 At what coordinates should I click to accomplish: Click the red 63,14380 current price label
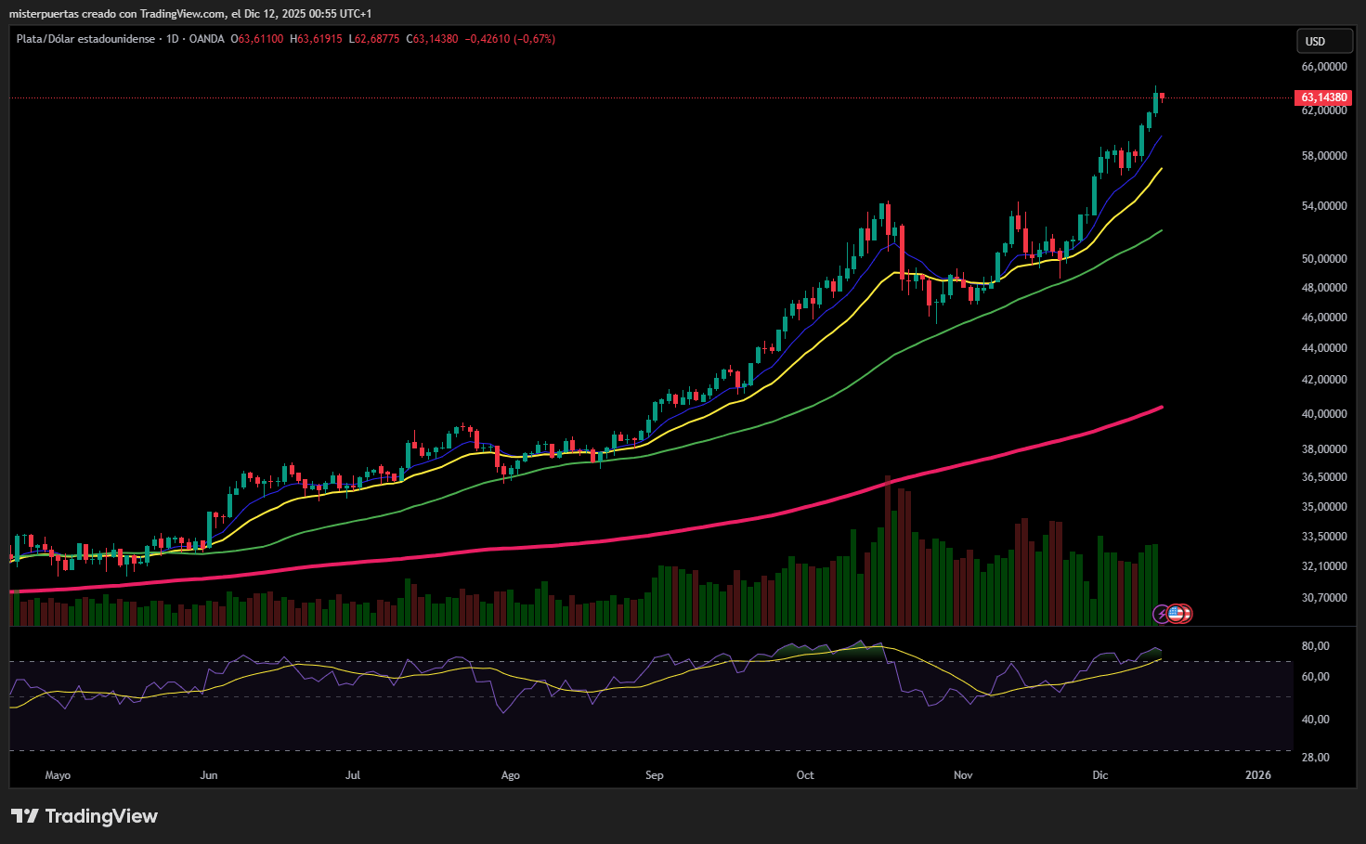pos(1323,97)
